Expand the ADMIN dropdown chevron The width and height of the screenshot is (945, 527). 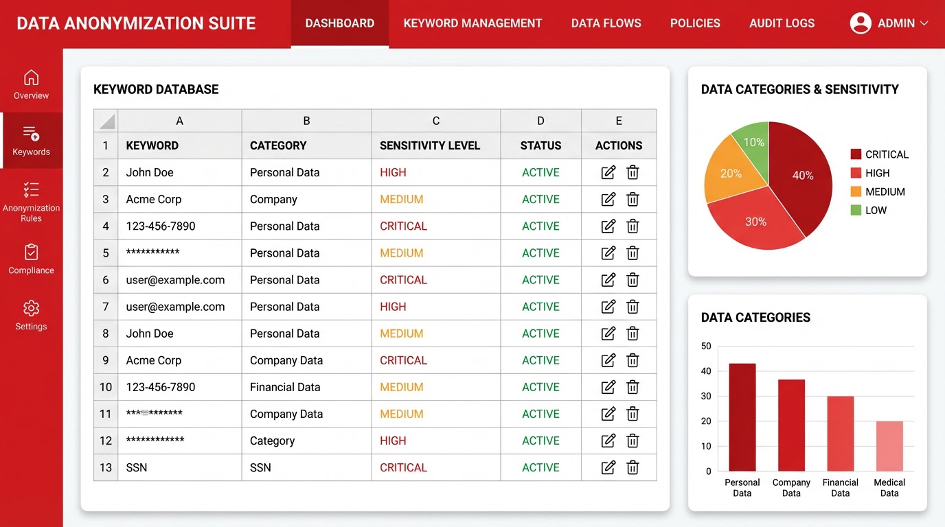coord(924,23)
